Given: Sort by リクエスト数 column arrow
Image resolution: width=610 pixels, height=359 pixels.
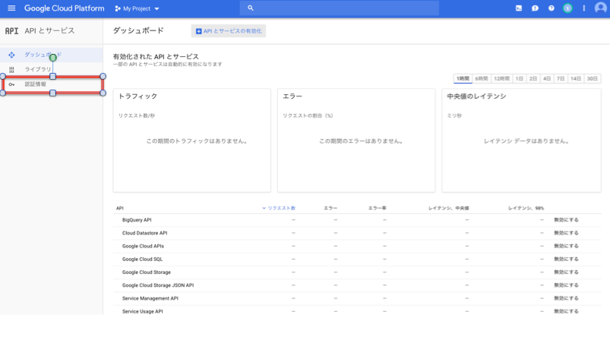Looking at the screenshot, I should [x=264, y=208].
